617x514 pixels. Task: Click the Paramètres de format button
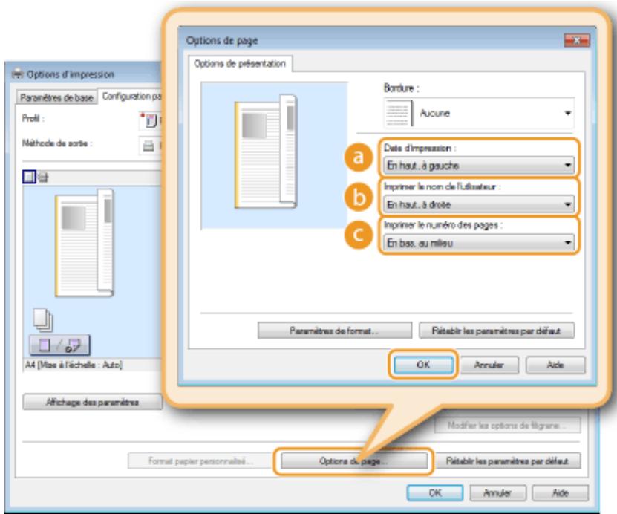pyautogui.click(x=335, y=331)
